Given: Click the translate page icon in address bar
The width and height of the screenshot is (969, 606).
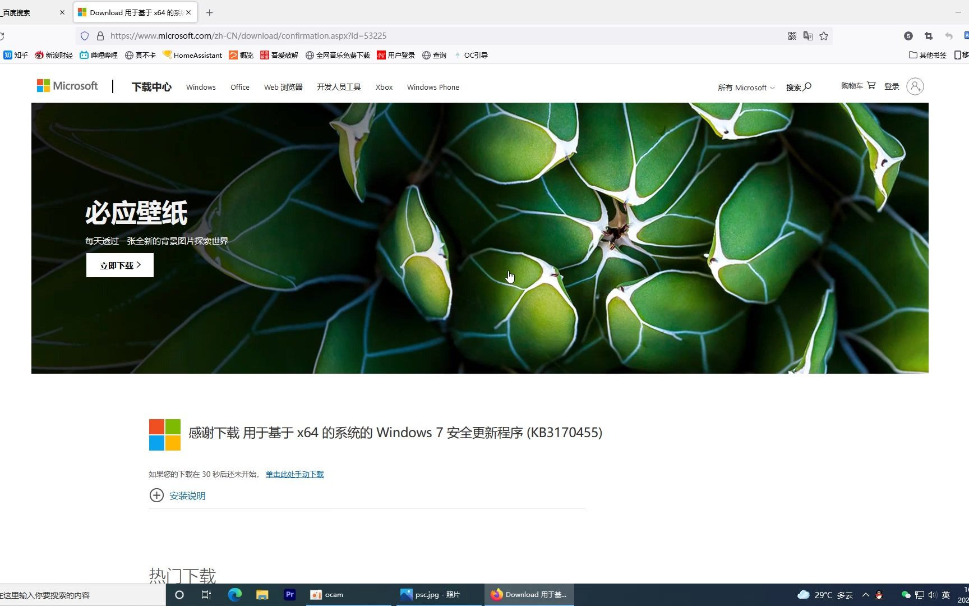Looking at the screenshot, I should tap(808, 36).
